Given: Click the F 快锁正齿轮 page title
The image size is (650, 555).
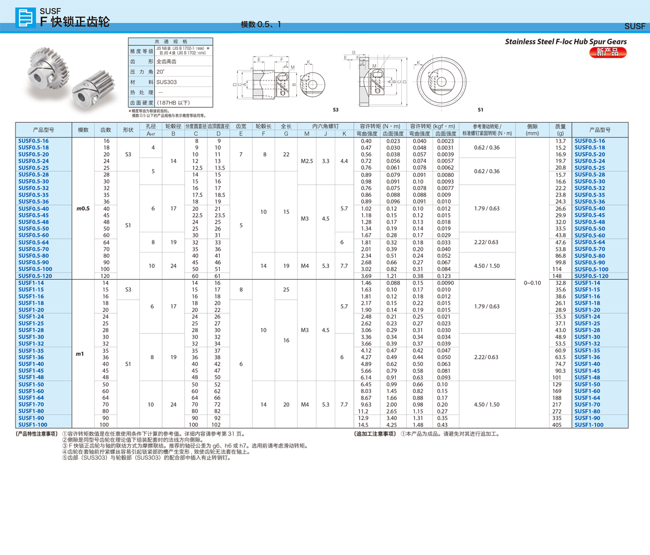Looking at the screenshot, I should 75,22.
